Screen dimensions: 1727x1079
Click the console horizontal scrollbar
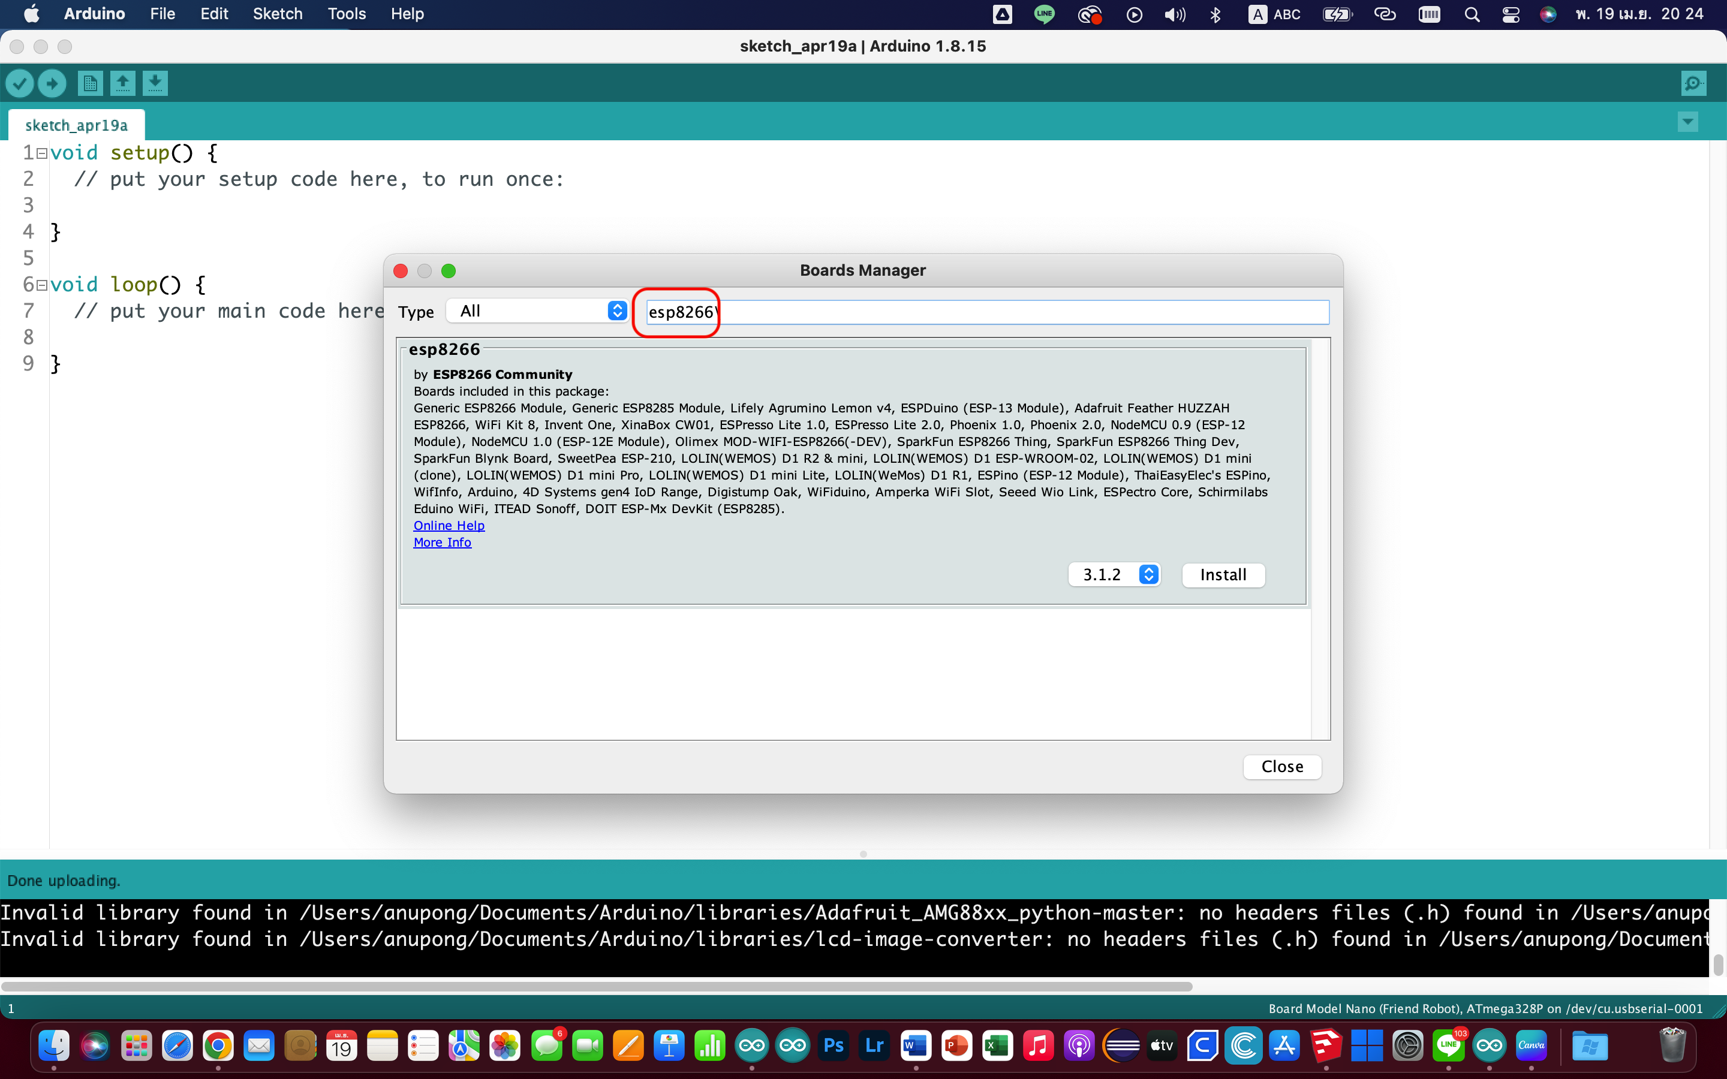tap(597, 986)
